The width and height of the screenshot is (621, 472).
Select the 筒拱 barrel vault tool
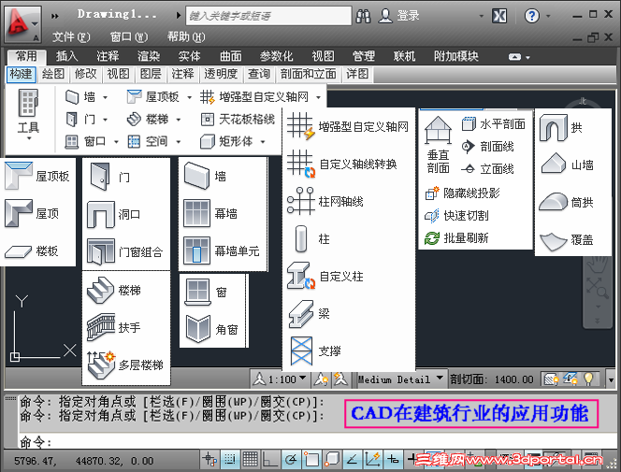pyautogui.click(x=567, y=202)
